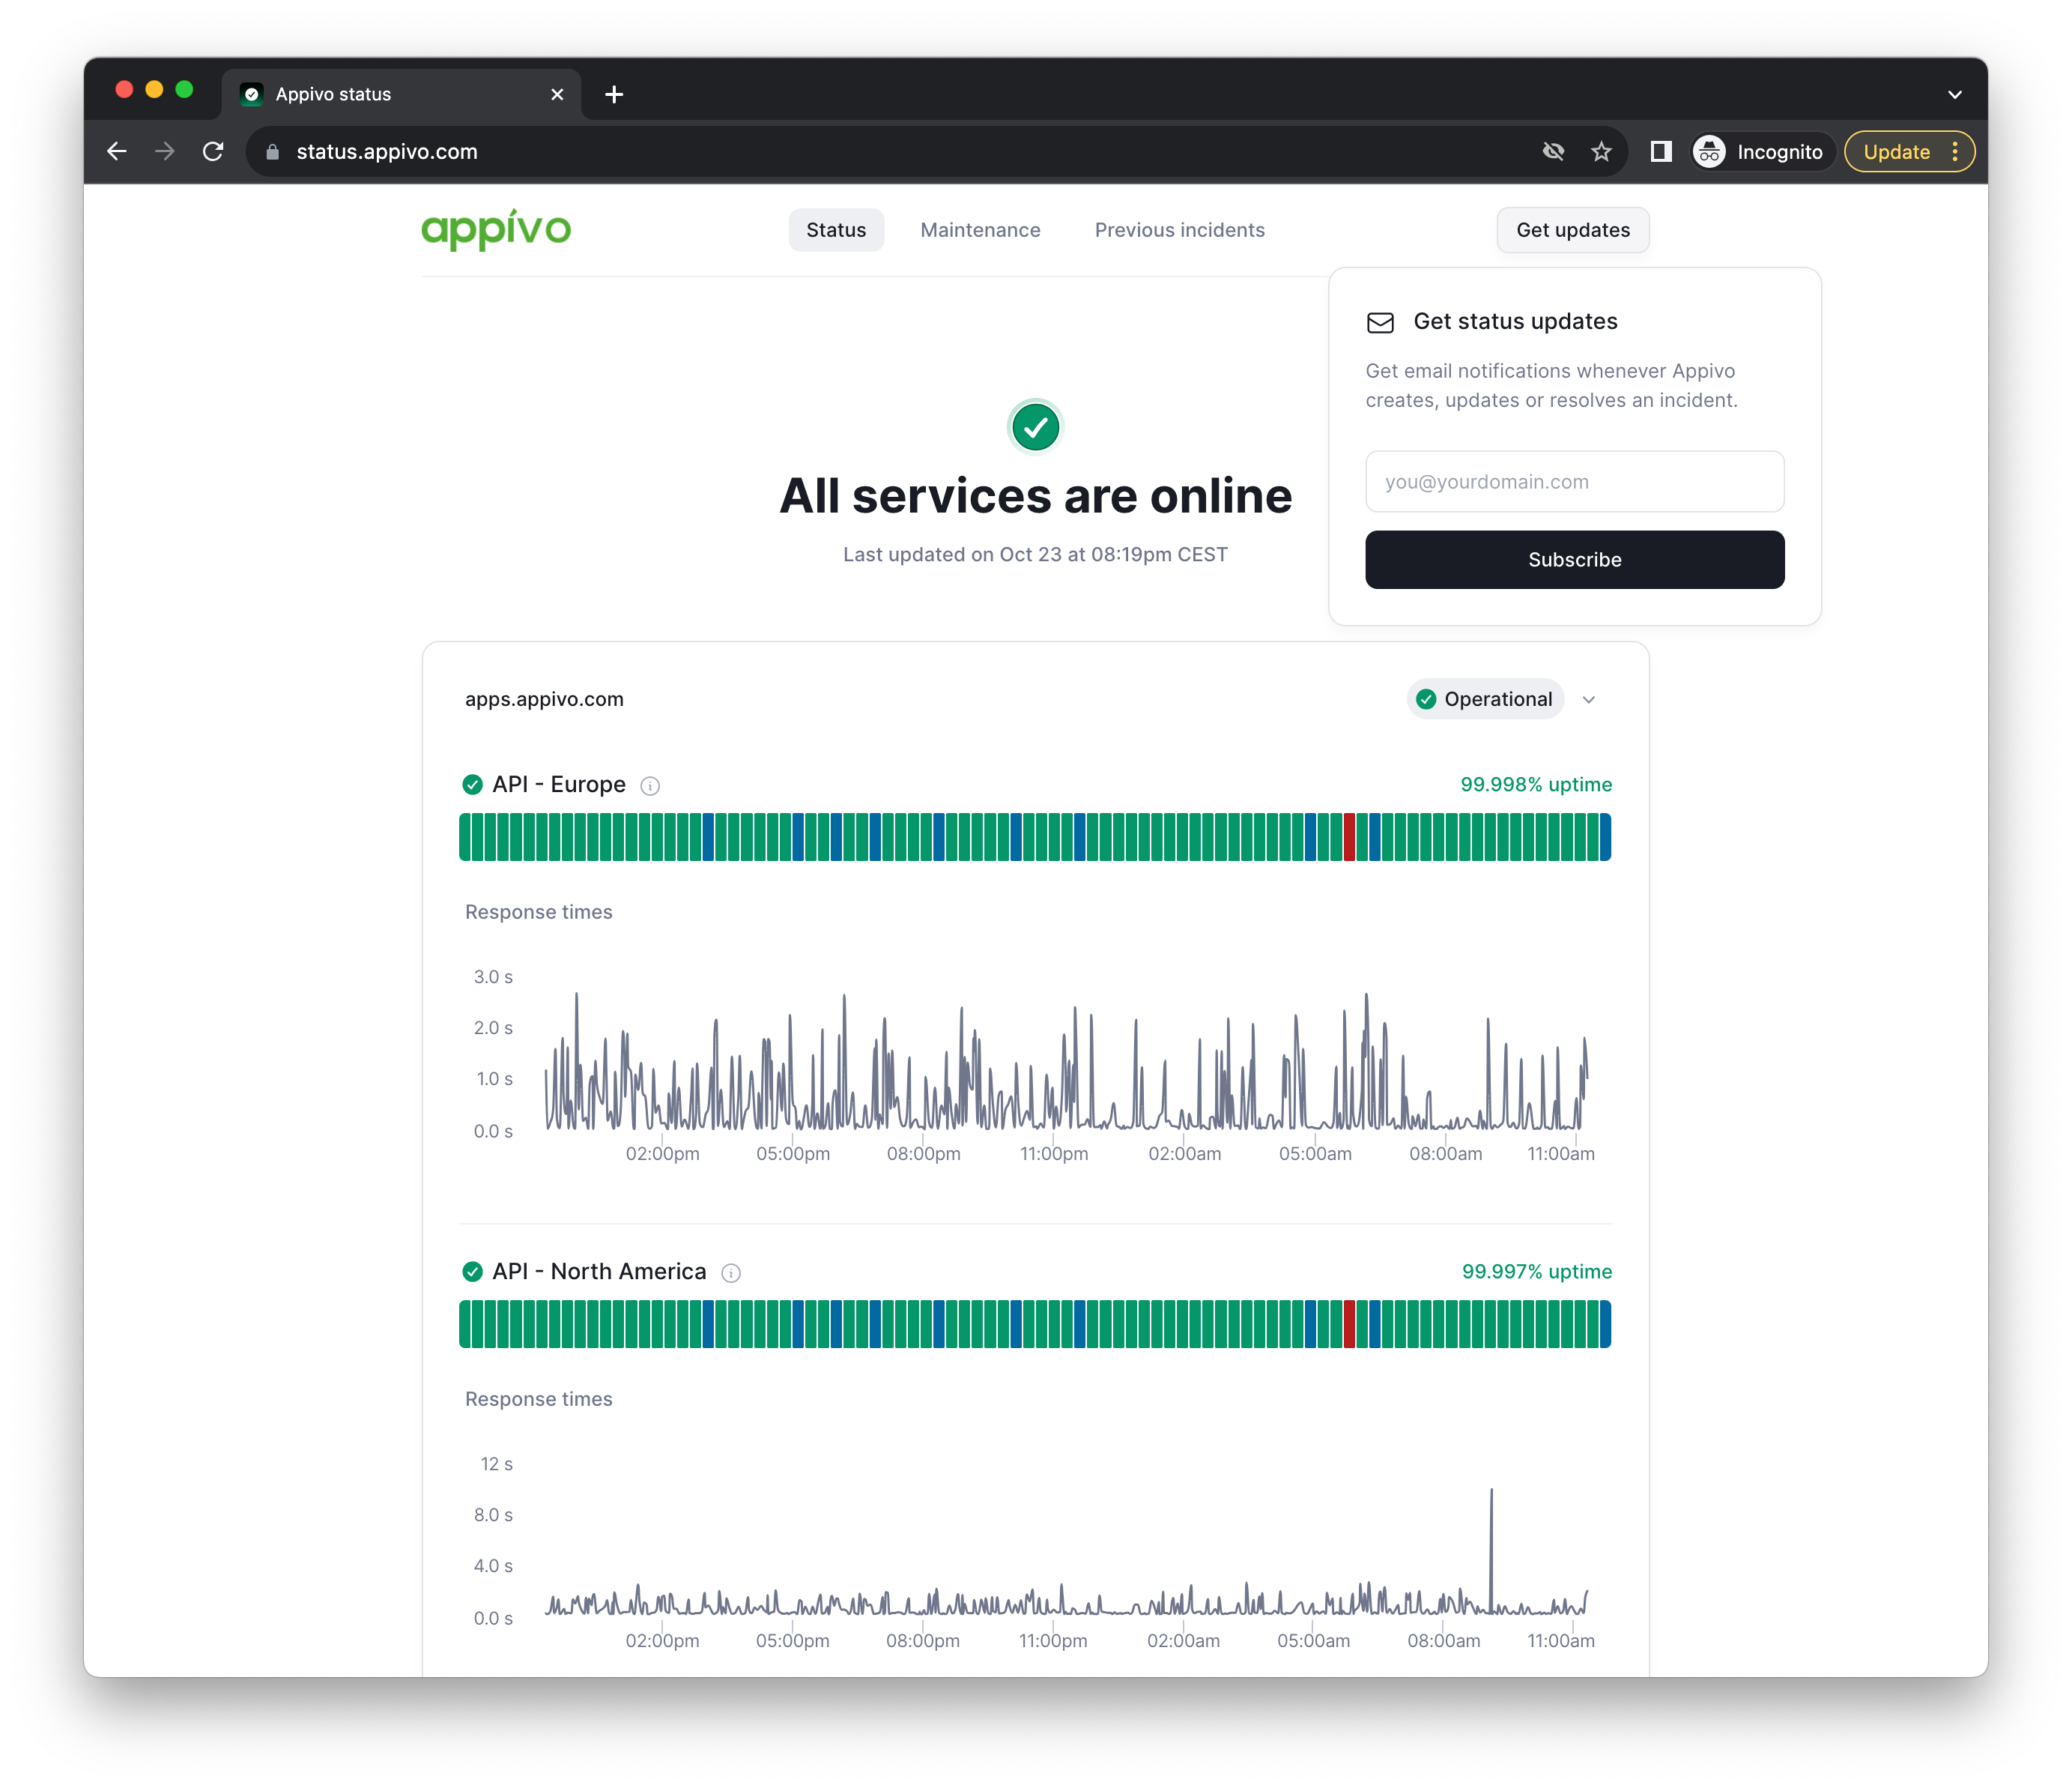Open the tab search dropdown arrow
Viewport: 2072px width, 1788px height.
tap(1954, 94)
